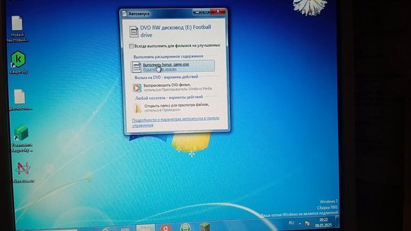Run bonus_game.exe from the AutoPlay list
Screen dimensions: 411x231
tap(173, 66)
